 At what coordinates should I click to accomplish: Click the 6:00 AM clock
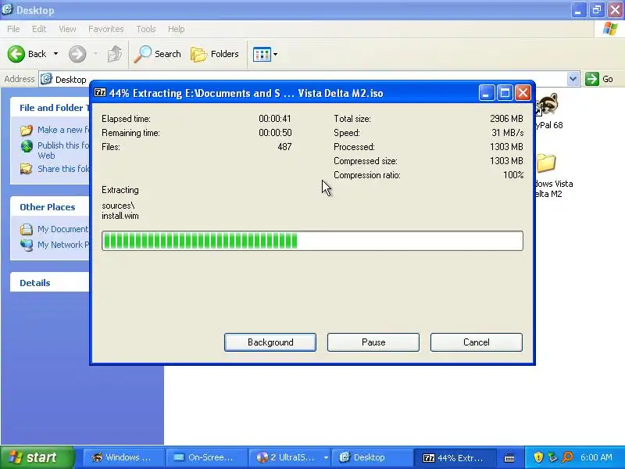click(596, 457)
